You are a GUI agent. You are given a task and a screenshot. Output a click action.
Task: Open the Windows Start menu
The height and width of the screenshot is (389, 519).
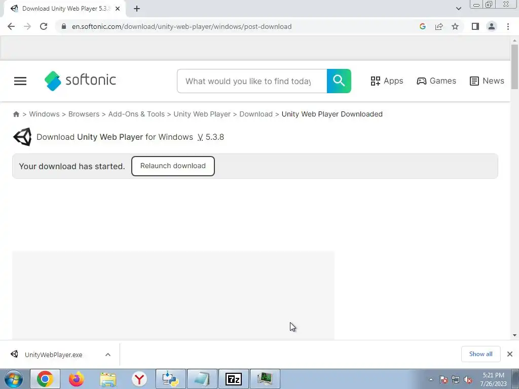point(14,379)
